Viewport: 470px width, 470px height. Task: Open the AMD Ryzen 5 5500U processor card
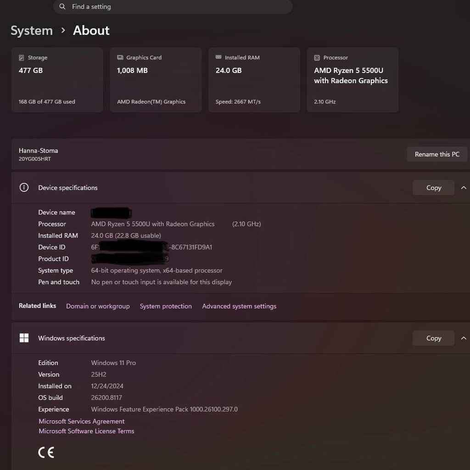[x=352, y=80]
